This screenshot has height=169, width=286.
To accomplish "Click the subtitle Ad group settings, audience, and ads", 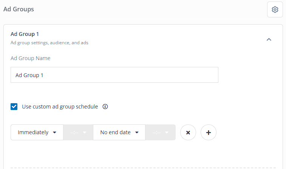I will 49,43.
